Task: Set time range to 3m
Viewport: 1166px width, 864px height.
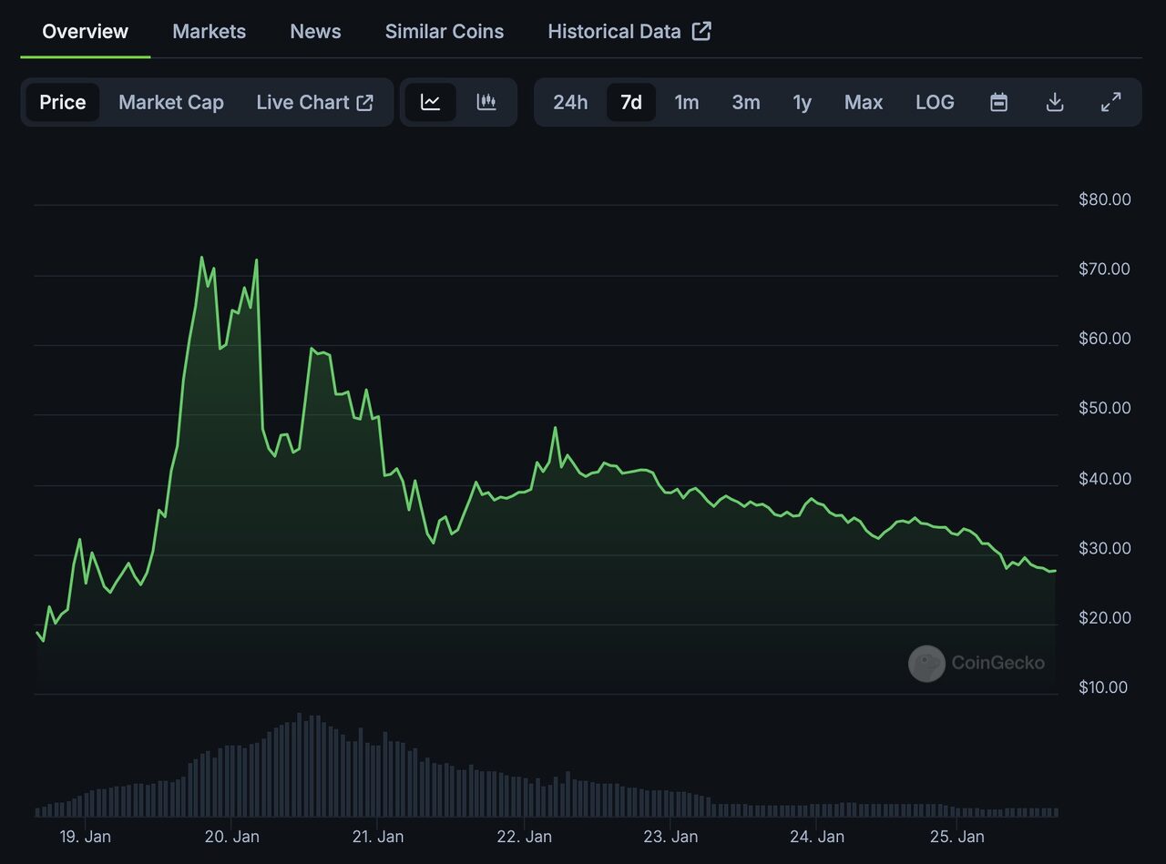Action: pos(746,102)
